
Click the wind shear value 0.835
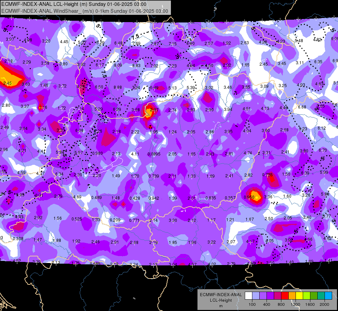(x=211, y=198)
